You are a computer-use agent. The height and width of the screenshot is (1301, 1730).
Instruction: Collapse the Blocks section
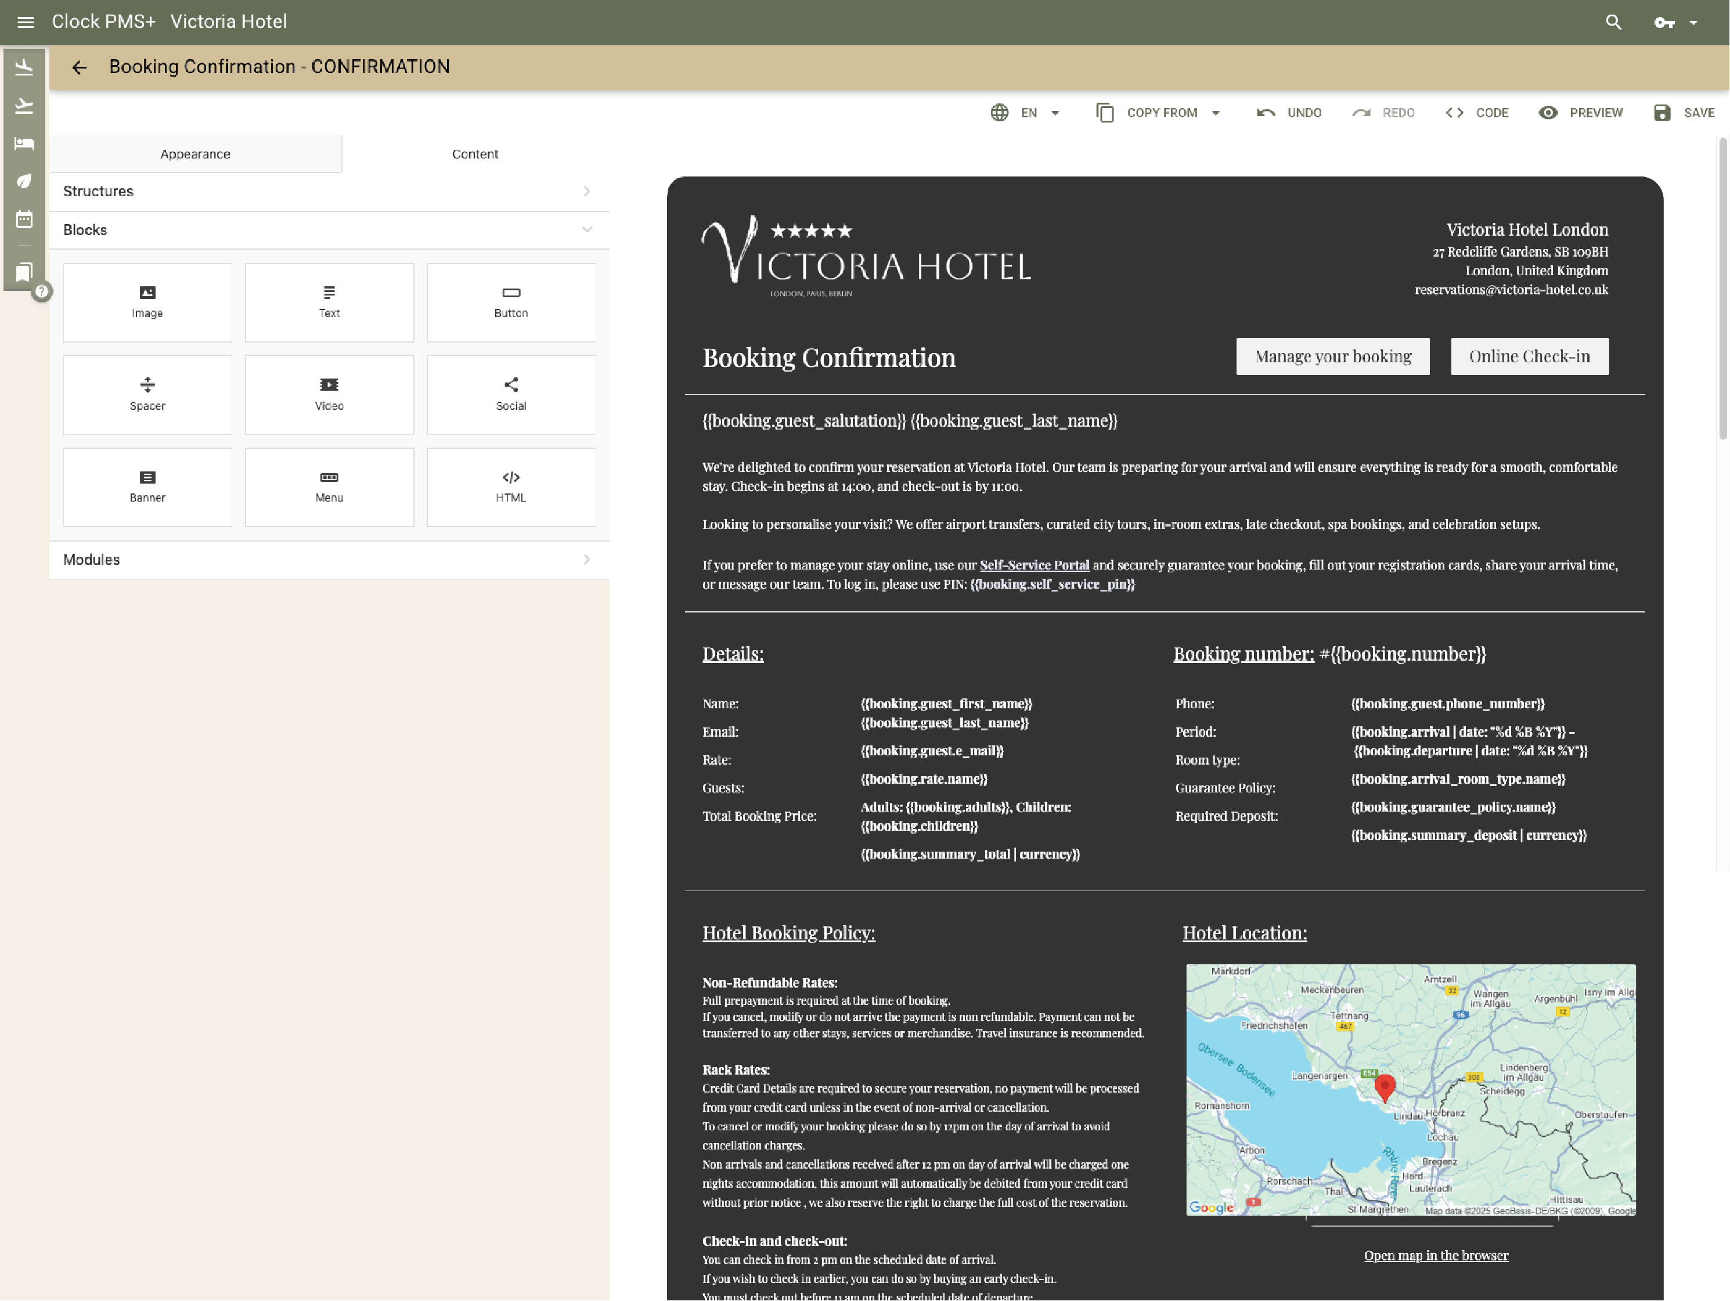point(329,230)
